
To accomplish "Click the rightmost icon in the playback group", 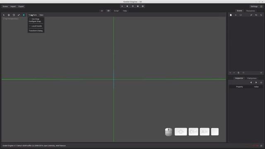I will click(x=143, y=6).
